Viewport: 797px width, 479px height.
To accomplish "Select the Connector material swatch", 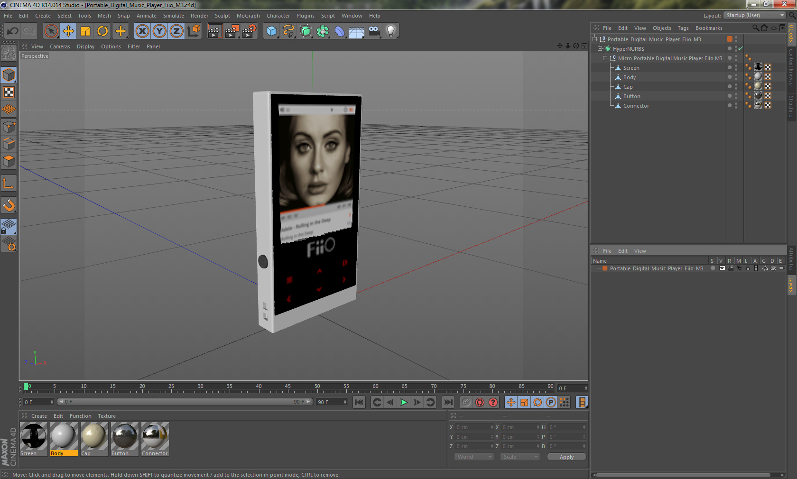I will (155, 439).
